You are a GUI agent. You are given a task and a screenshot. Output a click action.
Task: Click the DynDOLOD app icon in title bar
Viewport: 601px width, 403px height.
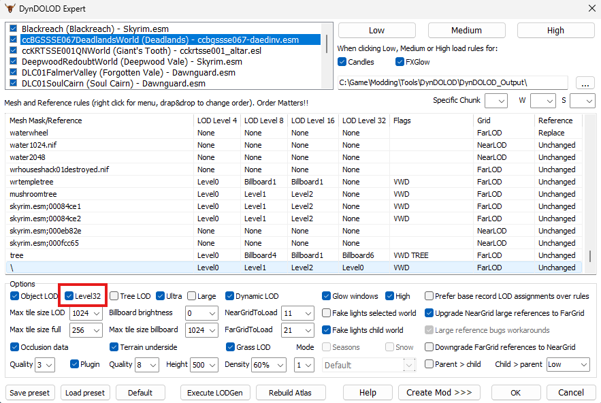tap(10, 8)
